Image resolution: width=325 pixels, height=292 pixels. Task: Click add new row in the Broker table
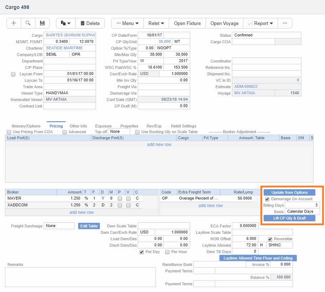click(x=81, y=212)
